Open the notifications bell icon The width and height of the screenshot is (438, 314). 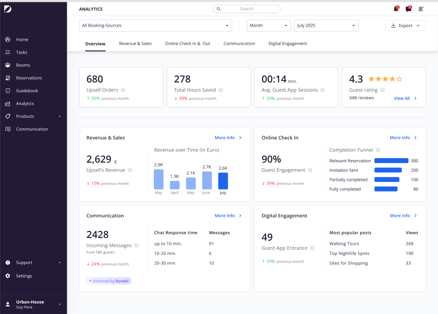coord(396,9)
